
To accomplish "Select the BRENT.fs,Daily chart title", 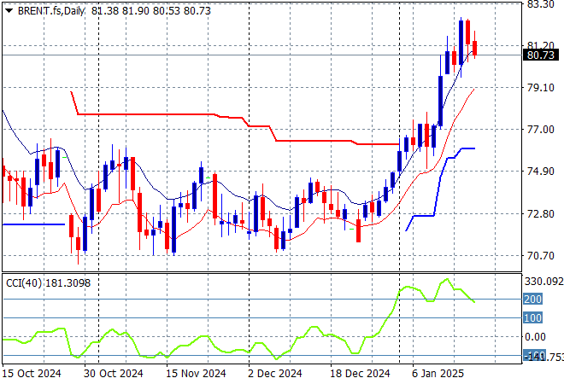I will point(51,11).
